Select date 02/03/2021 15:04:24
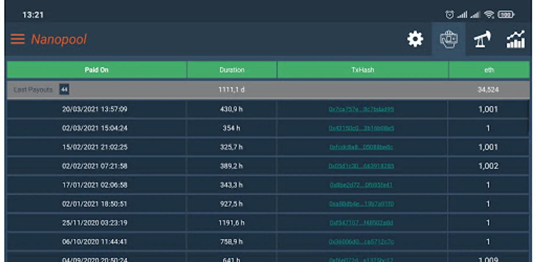 [x=95, y=128]
